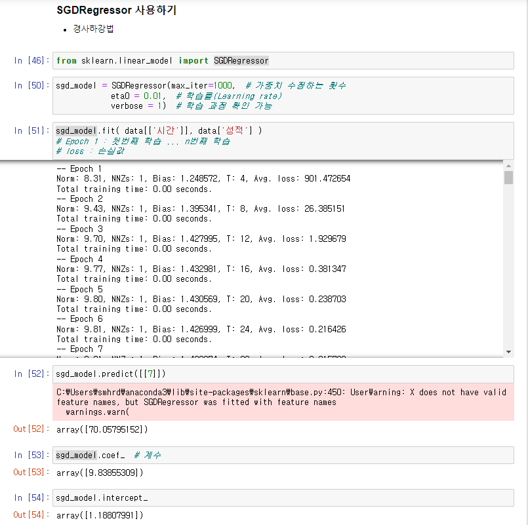
Task: Click the 'Avg. loss: 26.385151' line
Action: (201, 208)
